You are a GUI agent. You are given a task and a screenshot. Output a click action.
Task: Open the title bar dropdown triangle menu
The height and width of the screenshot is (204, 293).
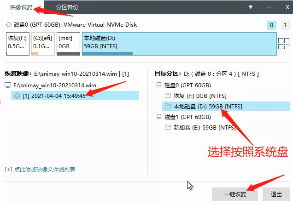pos(251,7)
